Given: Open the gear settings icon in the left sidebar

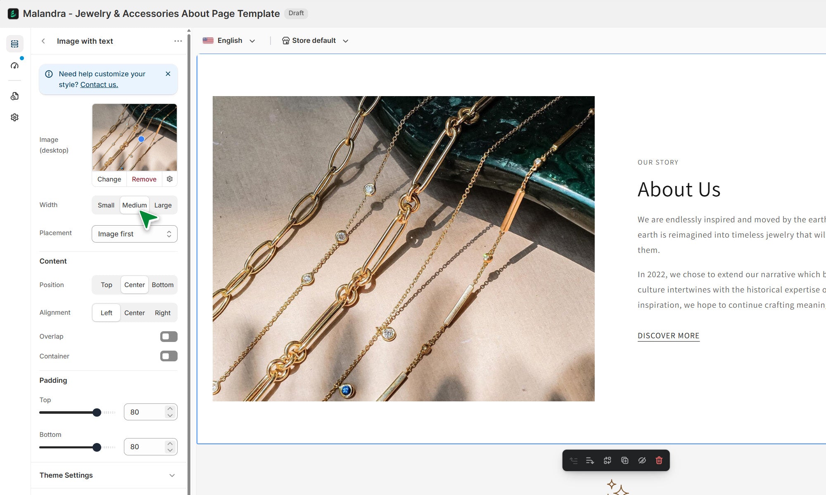Looking at the screenshot, I should pyautogui.click(x=15, y=118).
